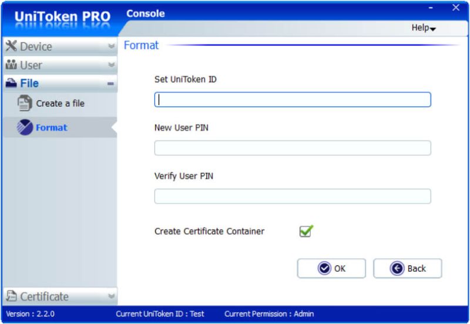Confirm formatting with the OK button
The width and height of the screenshot is (470, 324).
331,268
